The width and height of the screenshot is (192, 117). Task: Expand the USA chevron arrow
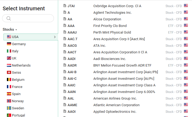click(55, 37)
